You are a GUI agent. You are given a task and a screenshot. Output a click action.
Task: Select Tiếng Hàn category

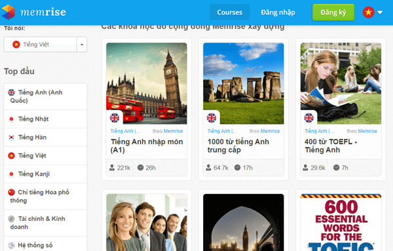coord(45,138)
